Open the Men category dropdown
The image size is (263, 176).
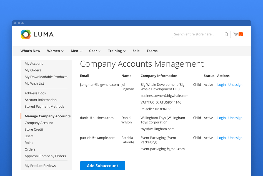point(76,51)
